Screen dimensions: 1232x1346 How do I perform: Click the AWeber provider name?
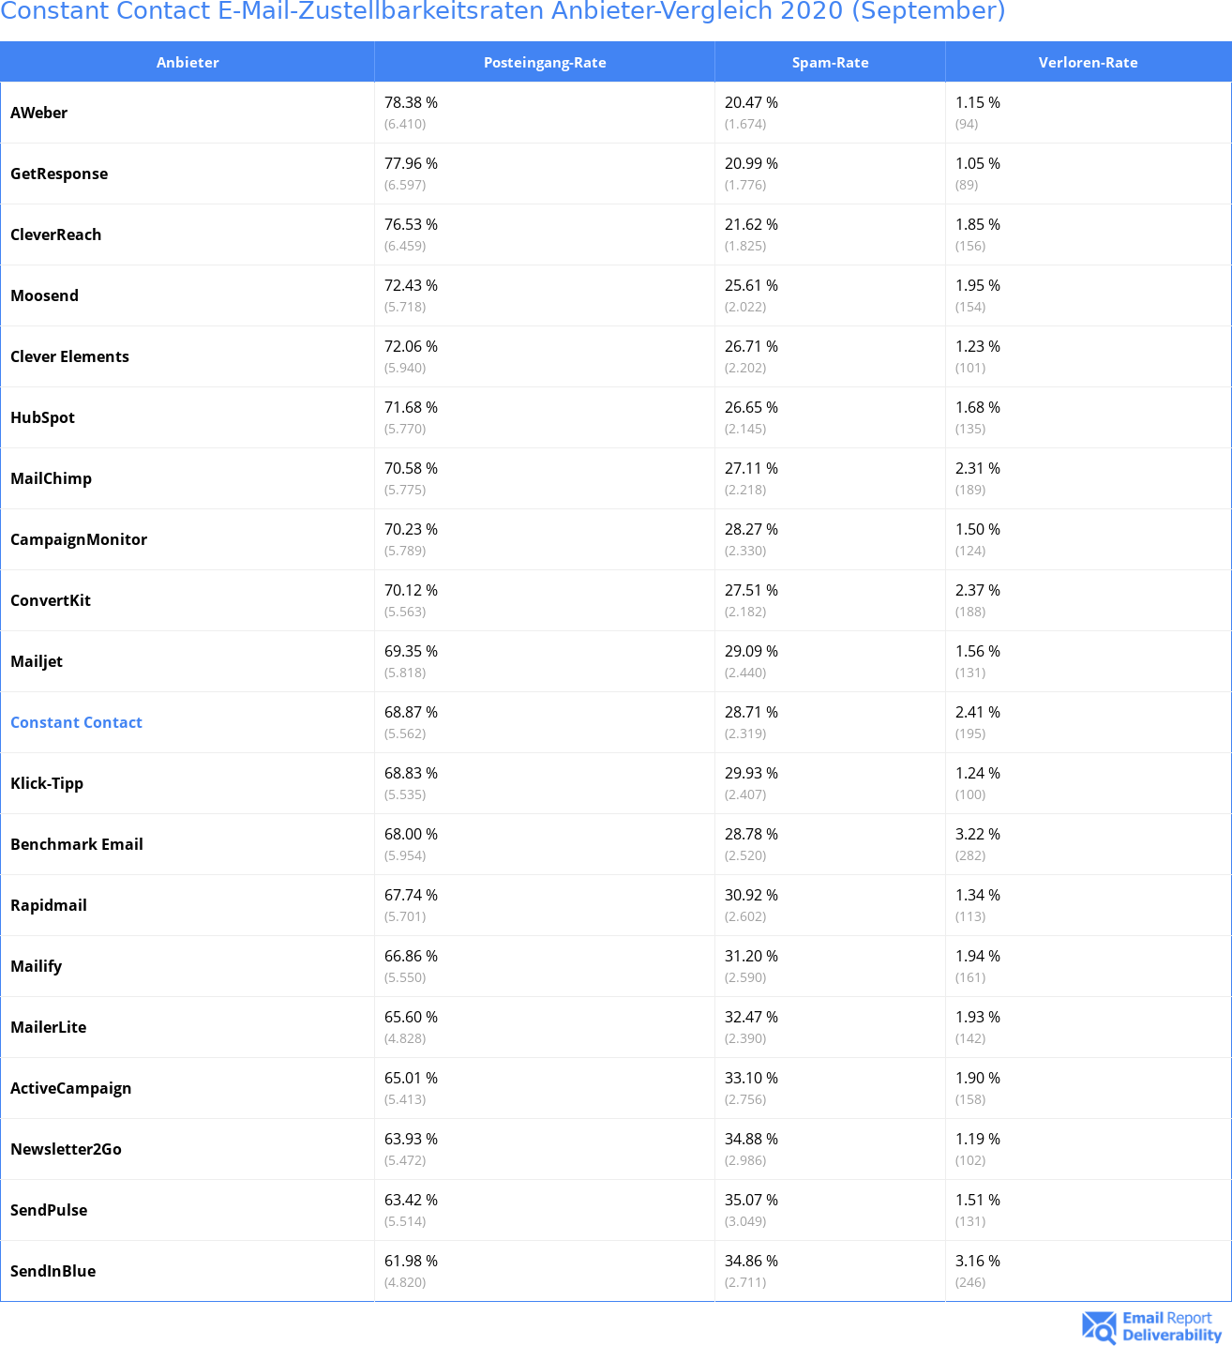[x=38, y=113]
